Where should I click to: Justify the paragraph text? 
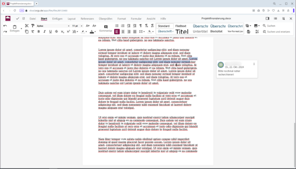click(135, 32)
